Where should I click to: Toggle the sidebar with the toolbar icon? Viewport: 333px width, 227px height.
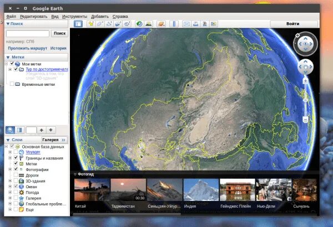pyautogui.click(x=78, y=24)
